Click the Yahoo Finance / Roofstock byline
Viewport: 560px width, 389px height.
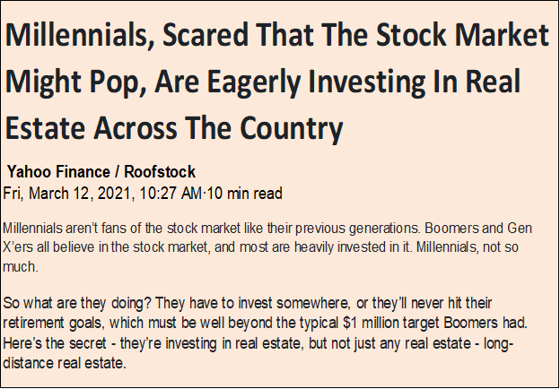click(x=101, y=172)
